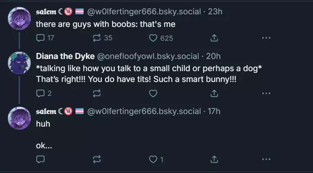Like salem's post with 625 likes

coord(161,38)
